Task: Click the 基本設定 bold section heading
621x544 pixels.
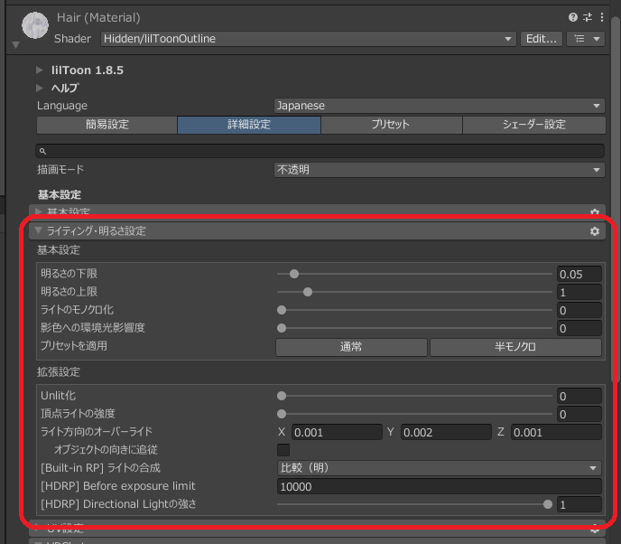Action: click(x=60, y=195)
